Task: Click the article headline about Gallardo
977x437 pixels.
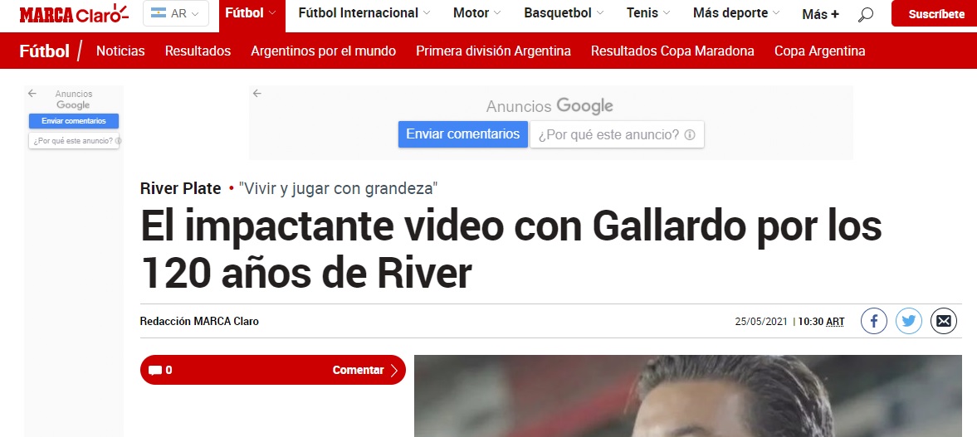Action: (x=511, y=249)
